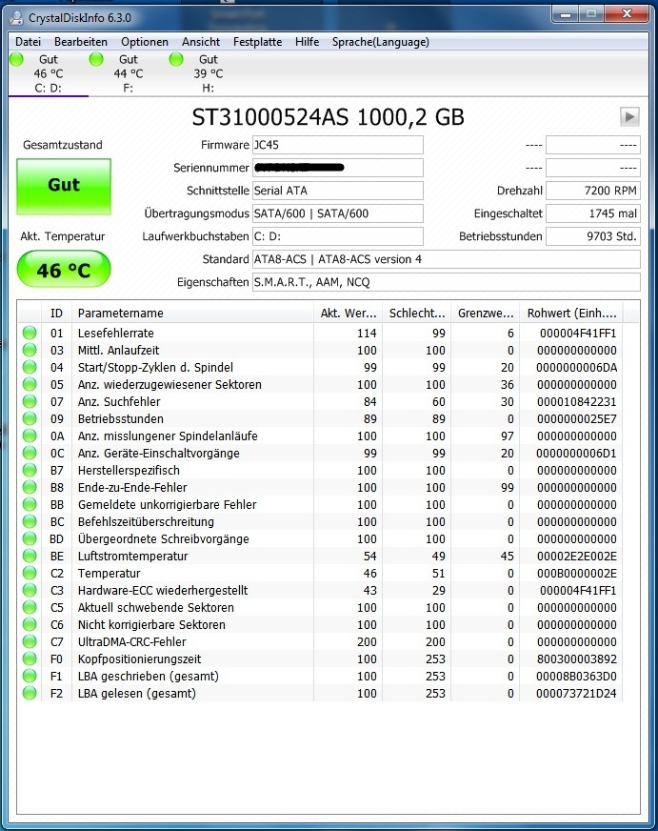Select raw value 800300003892 of Kopfpositionierungszeit
The image size is (658, 831).
576,659
